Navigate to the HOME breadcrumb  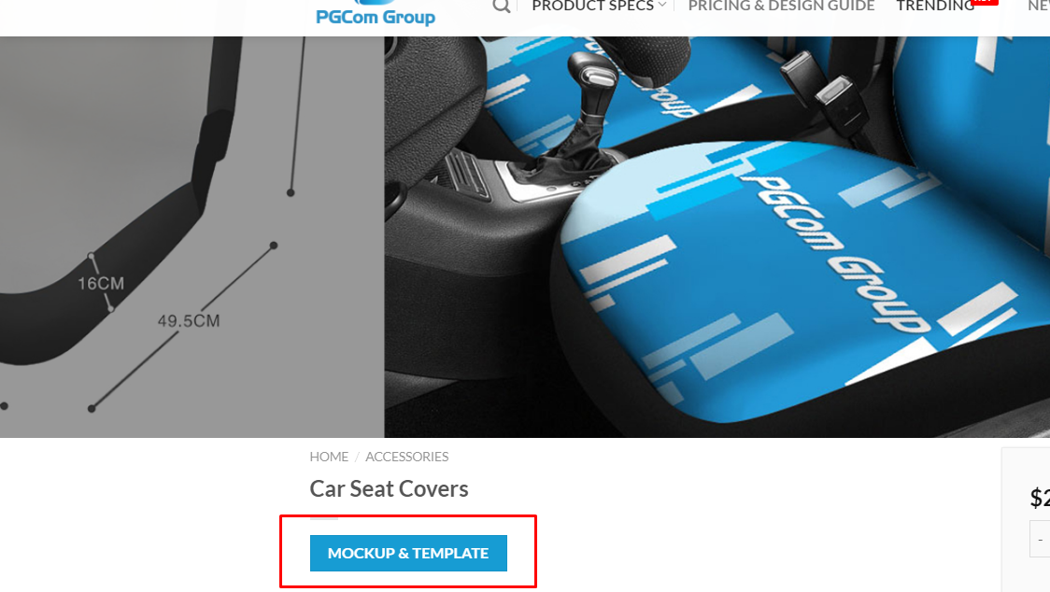[329, 457]
